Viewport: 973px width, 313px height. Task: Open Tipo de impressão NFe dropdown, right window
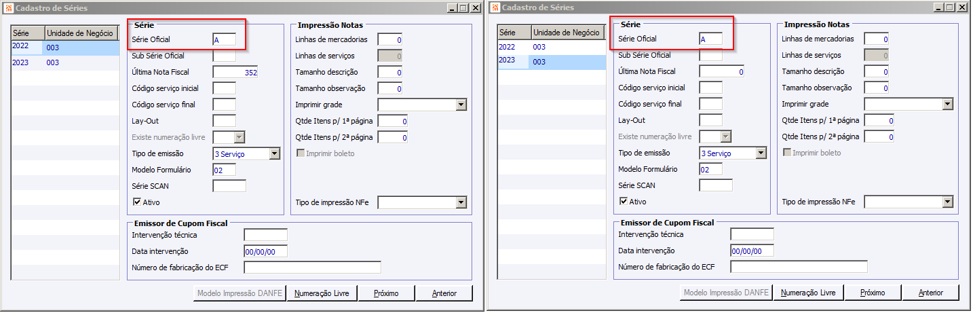click(947, 202)
